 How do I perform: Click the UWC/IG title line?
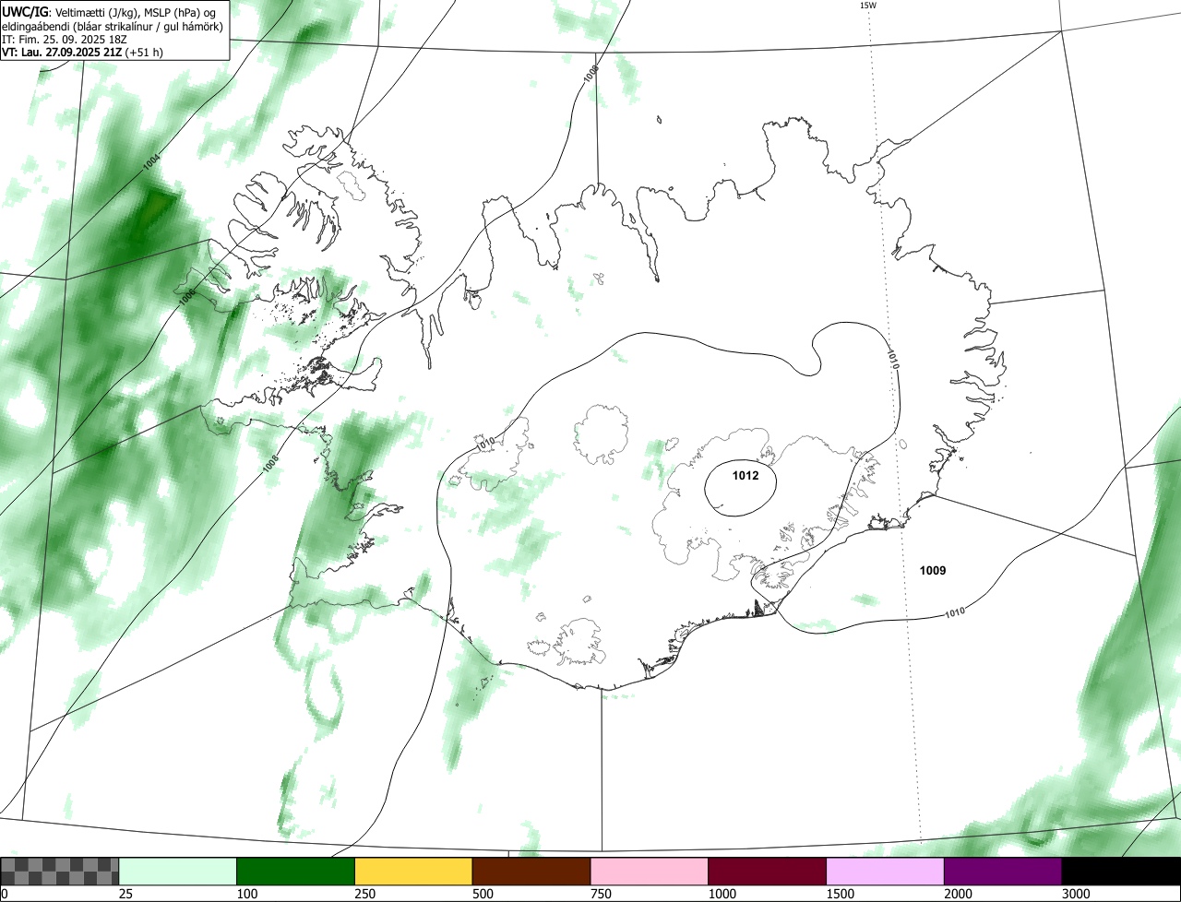[109, 11]
